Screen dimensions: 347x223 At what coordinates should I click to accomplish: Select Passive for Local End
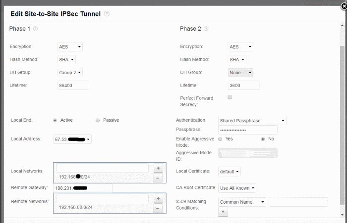(98, 120)
